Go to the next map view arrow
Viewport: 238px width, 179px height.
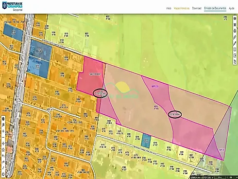[x=3, y=162]
